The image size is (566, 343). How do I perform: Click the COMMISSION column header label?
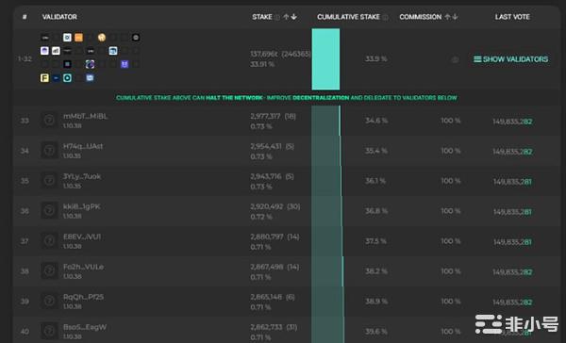420,17
